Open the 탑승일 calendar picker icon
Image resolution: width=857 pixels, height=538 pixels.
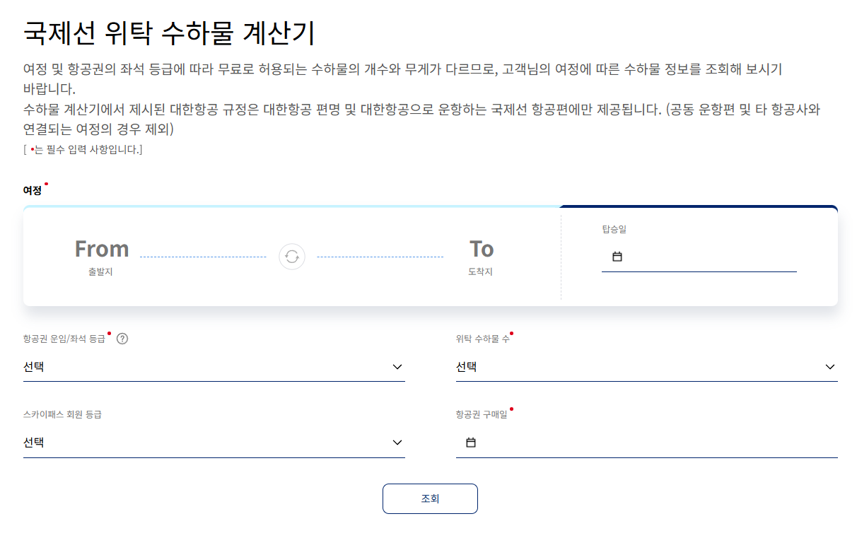tap(617, 257)
